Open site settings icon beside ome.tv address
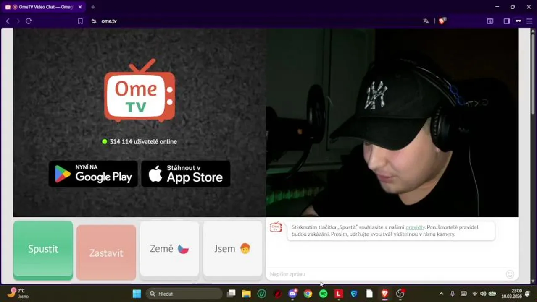The image size is (537, 302). coord(94,21)
